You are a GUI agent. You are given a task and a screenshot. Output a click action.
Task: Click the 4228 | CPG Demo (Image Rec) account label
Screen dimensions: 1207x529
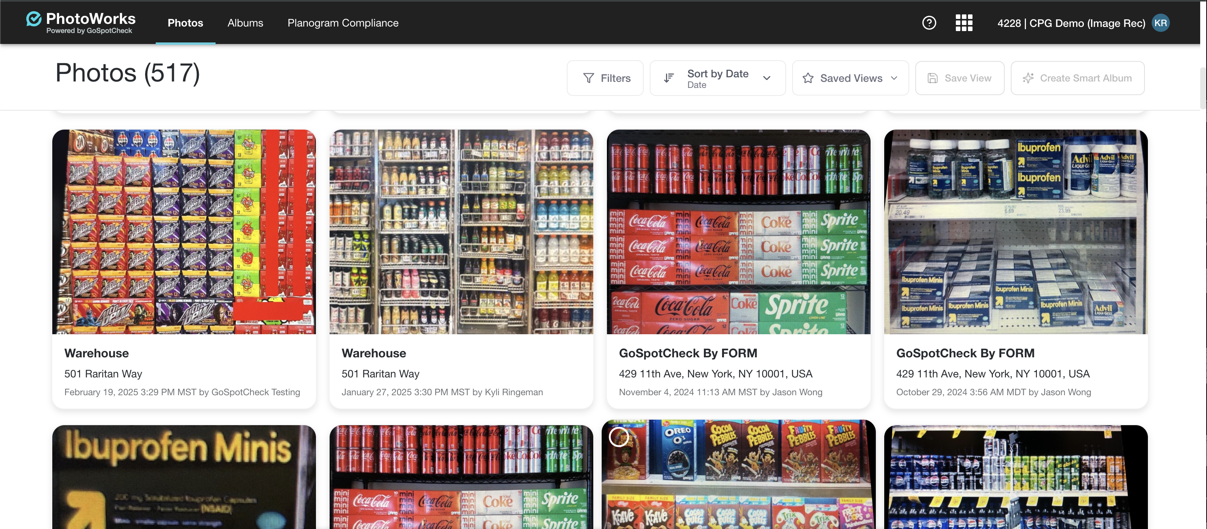pos(1071,23)
